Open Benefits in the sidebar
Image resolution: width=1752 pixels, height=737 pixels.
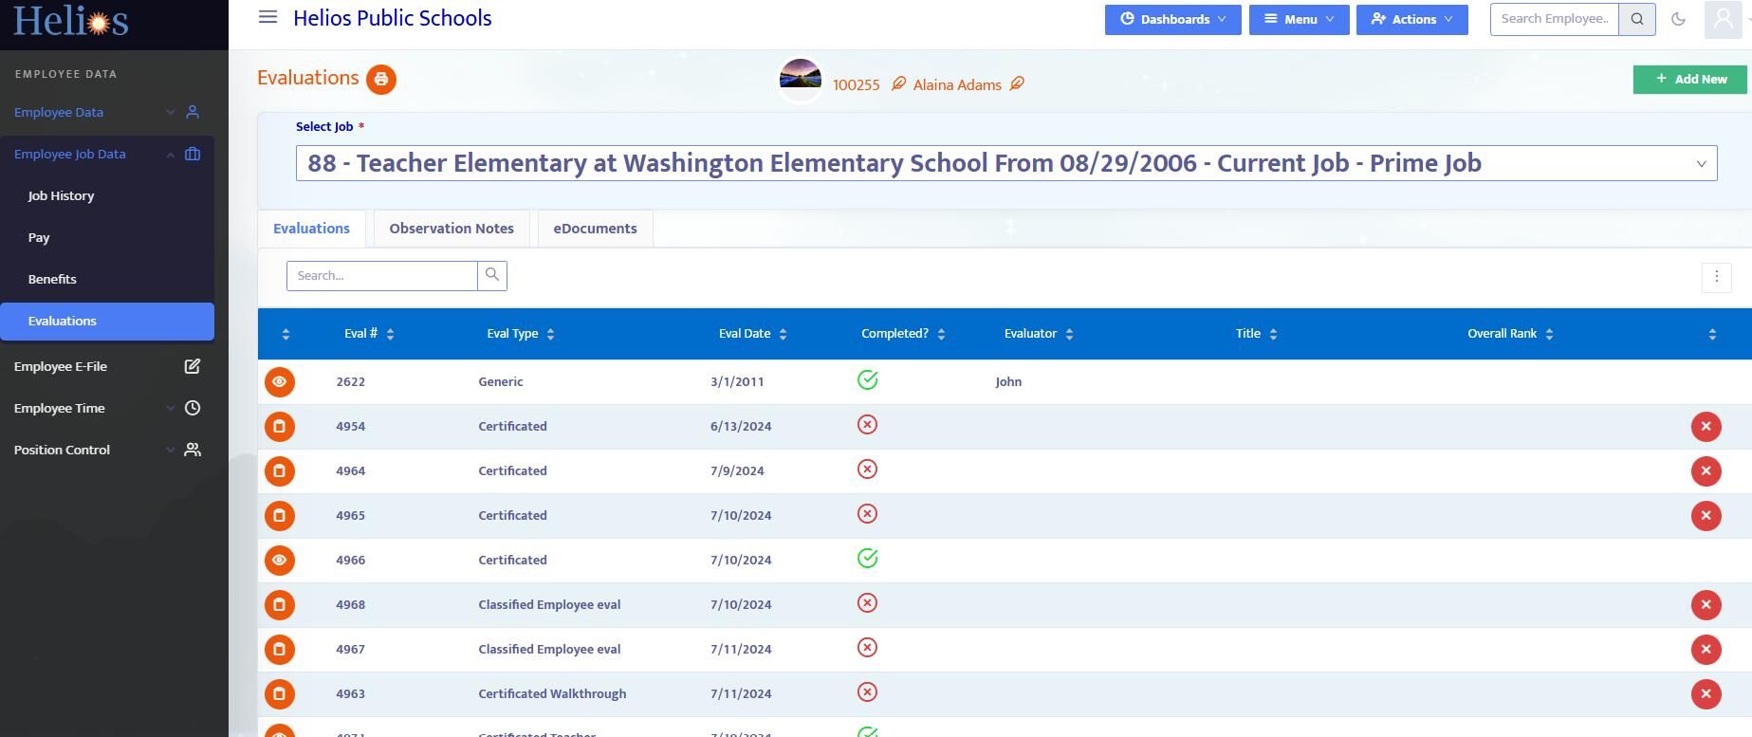point(52,279)
